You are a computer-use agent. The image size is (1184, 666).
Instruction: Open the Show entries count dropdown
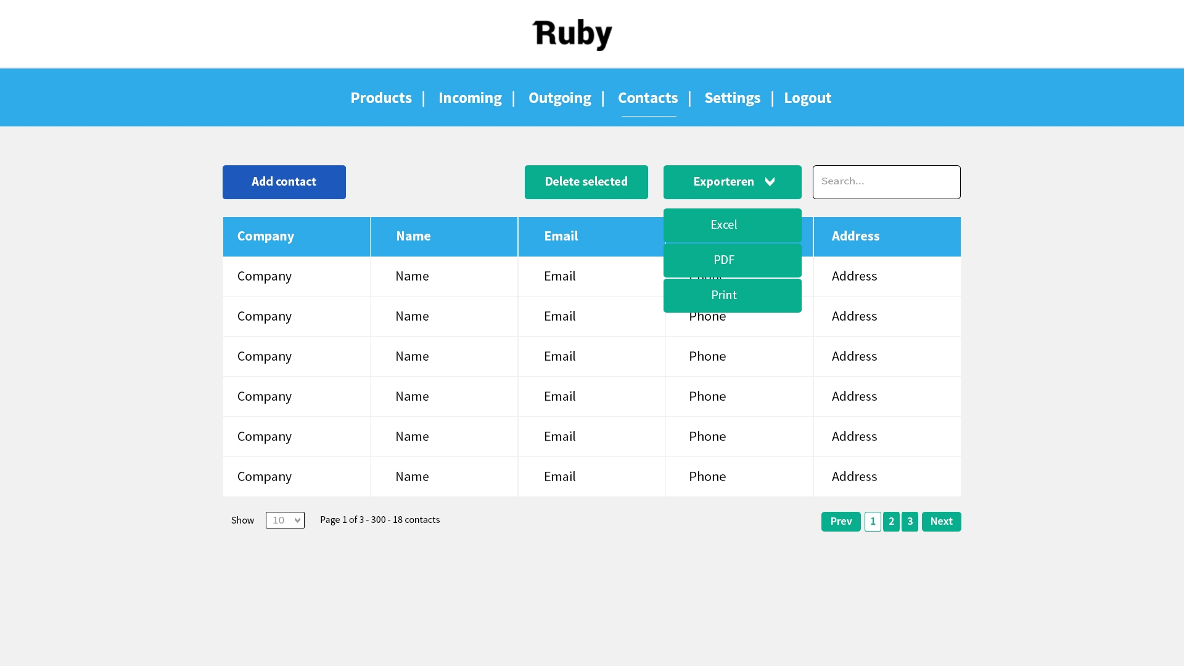[285, 520]
